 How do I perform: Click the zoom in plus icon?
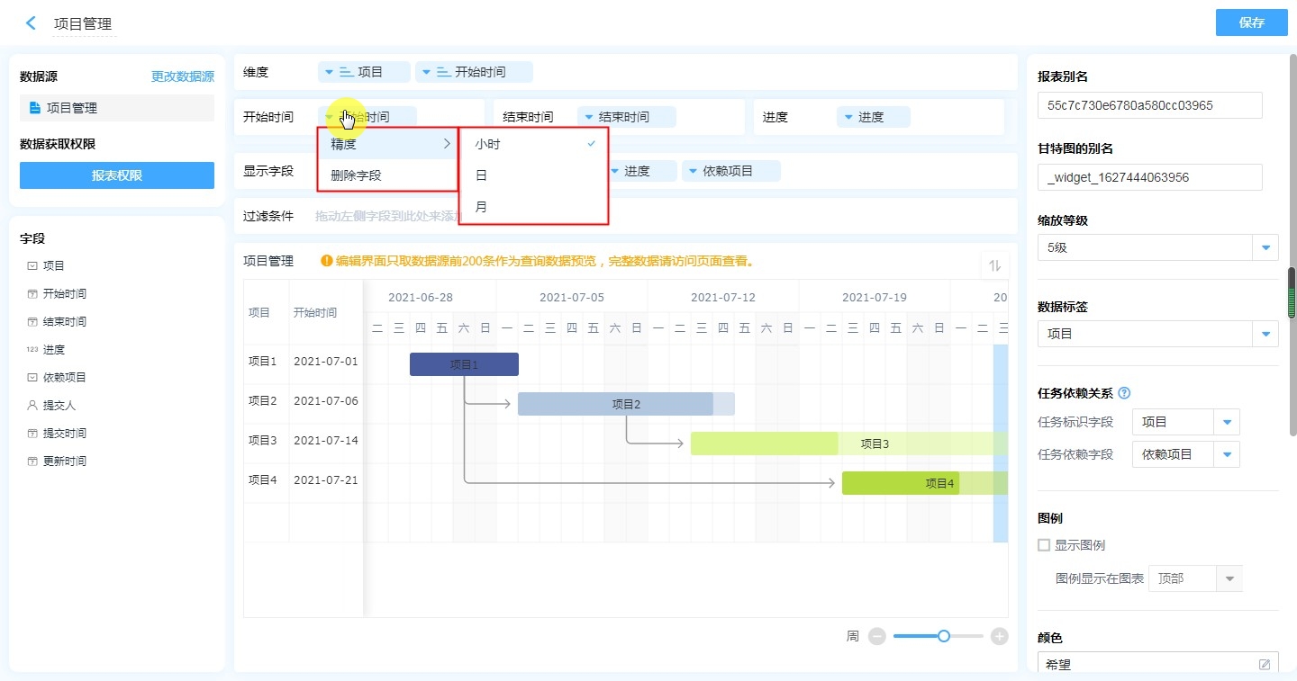[999, 636]
